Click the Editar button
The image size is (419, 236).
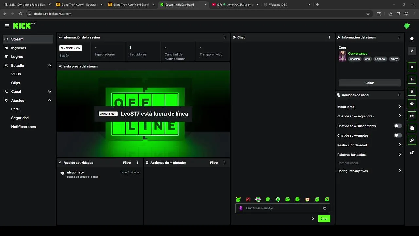pyautogui.click(x=370, y=83)
